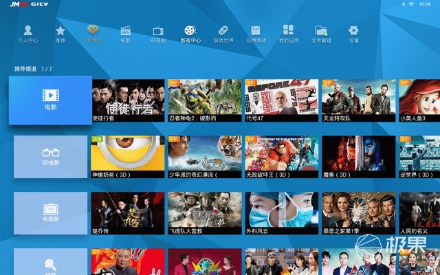Screen dimensions: 440x275
Task: Click the JM GITV logo
Action: click(29, 4)
